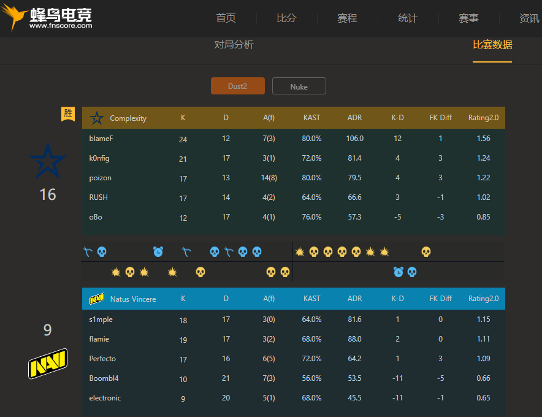
Task: Click the round 6 blue clock icon
Action: pyautogui.click(x=158, y=251)
